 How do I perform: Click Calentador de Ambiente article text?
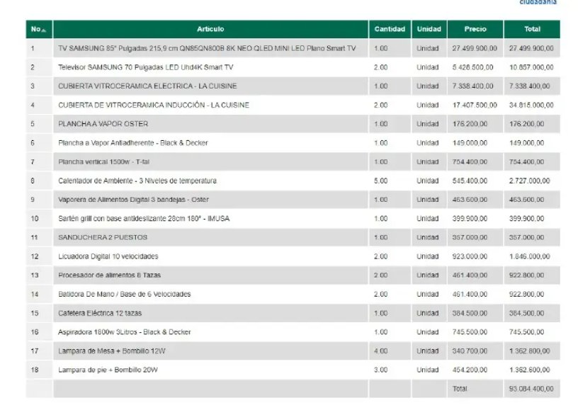(x=137, y=181)
